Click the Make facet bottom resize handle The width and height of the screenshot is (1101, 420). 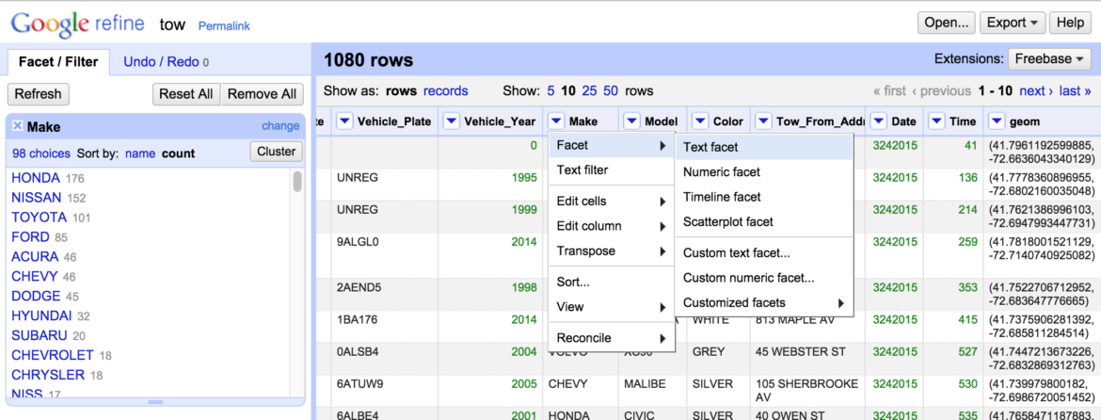[x=155, y=402]
